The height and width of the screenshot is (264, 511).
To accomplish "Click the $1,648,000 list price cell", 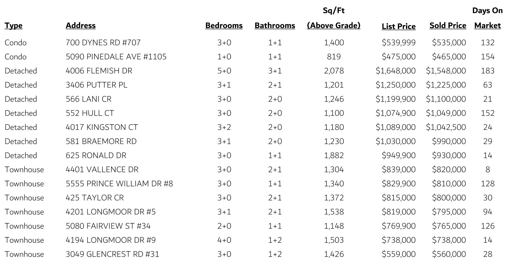I will pos(395,71).
